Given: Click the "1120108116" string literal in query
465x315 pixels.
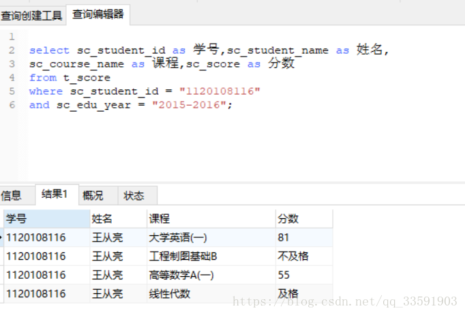Looking at the screenshot, I should coord(220,91).
